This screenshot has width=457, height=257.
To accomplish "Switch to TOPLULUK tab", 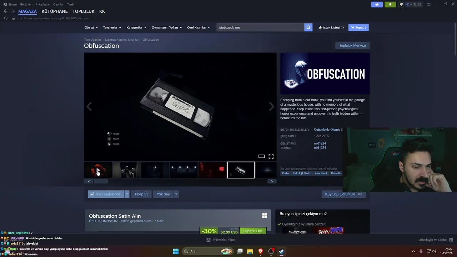I will click(84, 11).
